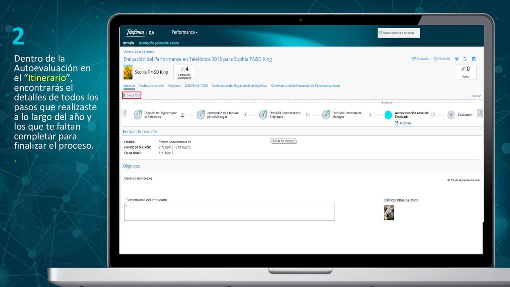Click the Objetivos section heading
Image resolution: width=510 pixels, height=287 pixels.
131,166
